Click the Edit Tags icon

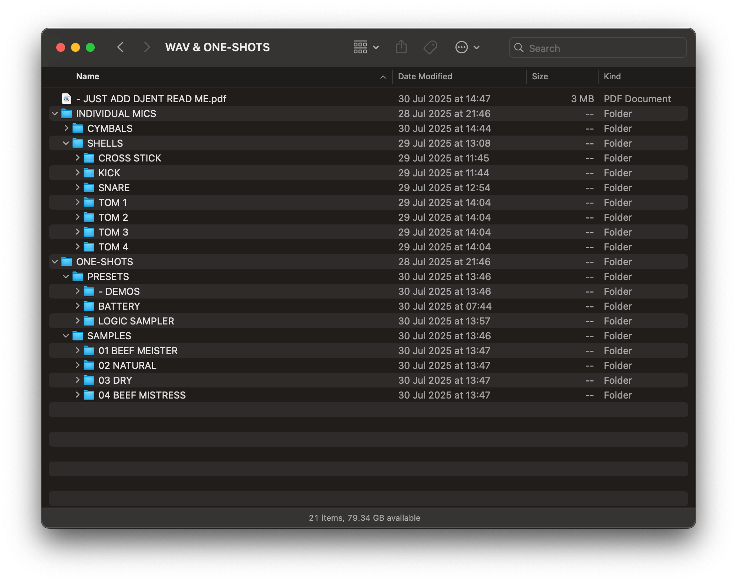(430, 47)
